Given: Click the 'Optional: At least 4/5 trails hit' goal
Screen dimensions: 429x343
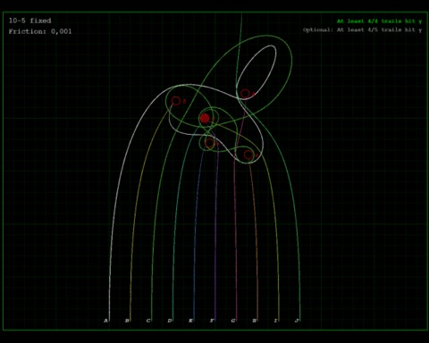Looking at the screenshot, I should (x=363, y=29).
